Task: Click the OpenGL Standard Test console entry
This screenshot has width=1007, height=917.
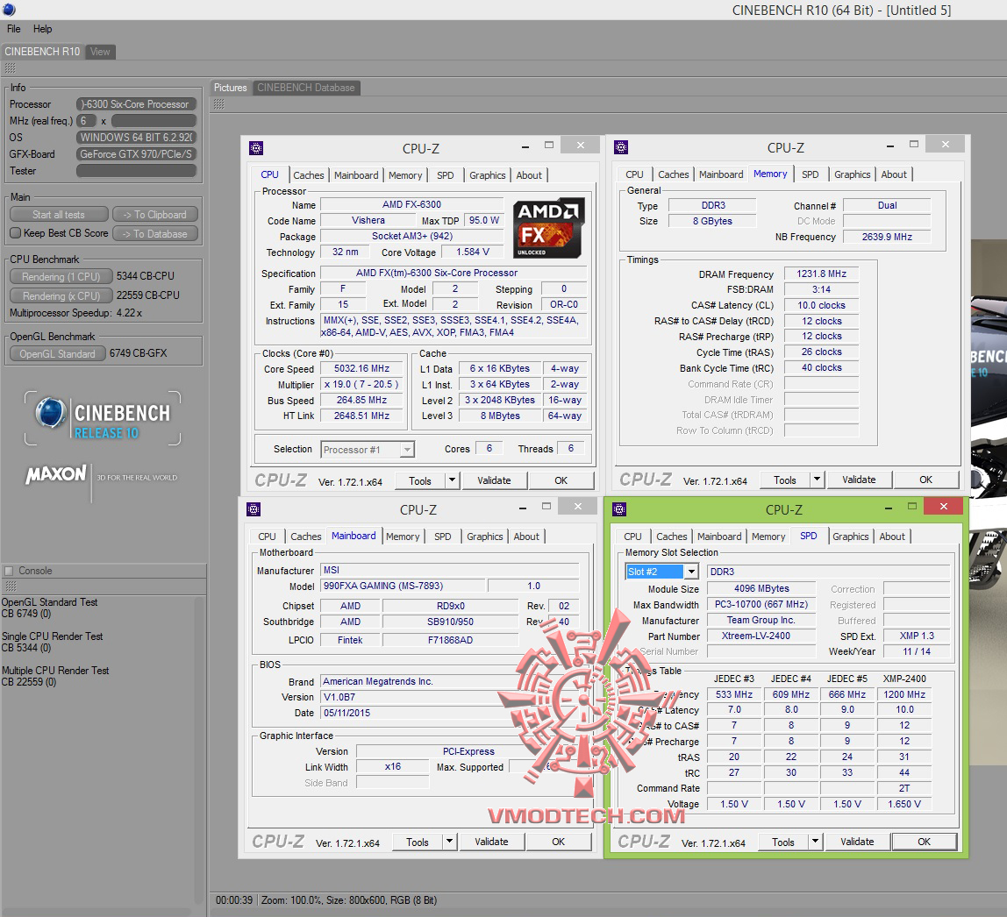Action: [x=49, y=608]
